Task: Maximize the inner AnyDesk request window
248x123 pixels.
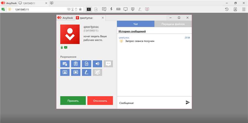Action: click(179, 18)
